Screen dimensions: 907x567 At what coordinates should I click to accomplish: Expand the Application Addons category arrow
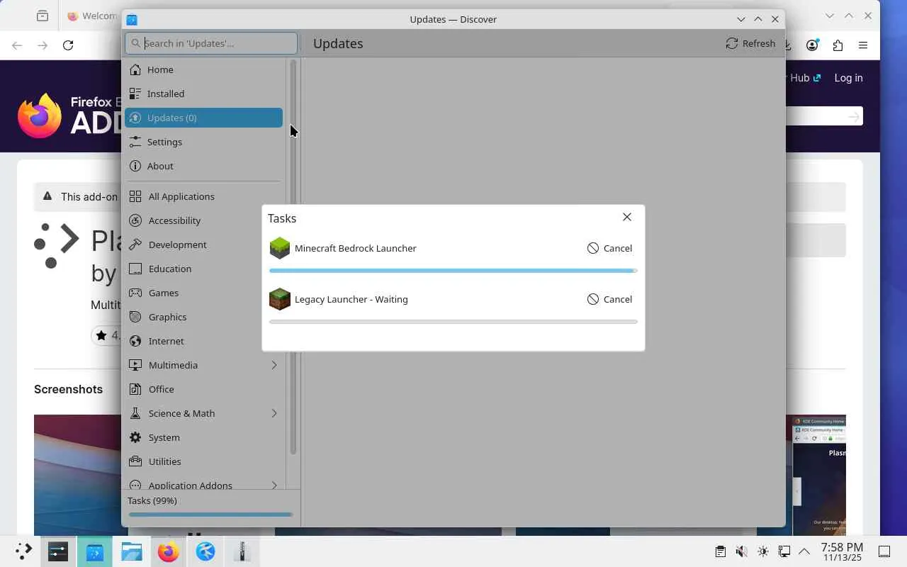click(274, 485)
